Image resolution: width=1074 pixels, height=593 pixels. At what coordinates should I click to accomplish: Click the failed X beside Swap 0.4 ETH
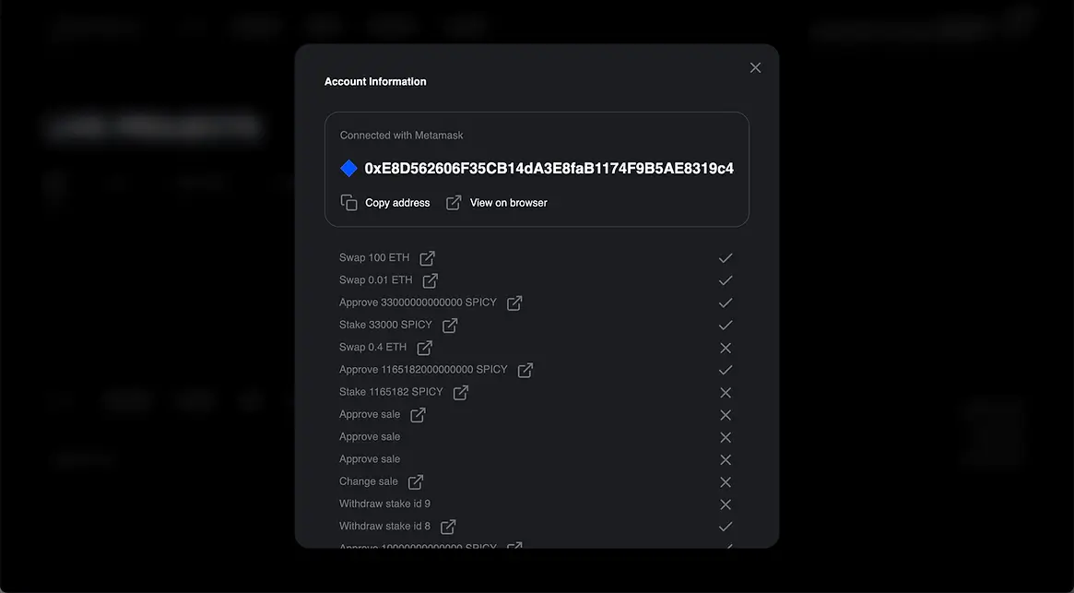coord(726,348)
